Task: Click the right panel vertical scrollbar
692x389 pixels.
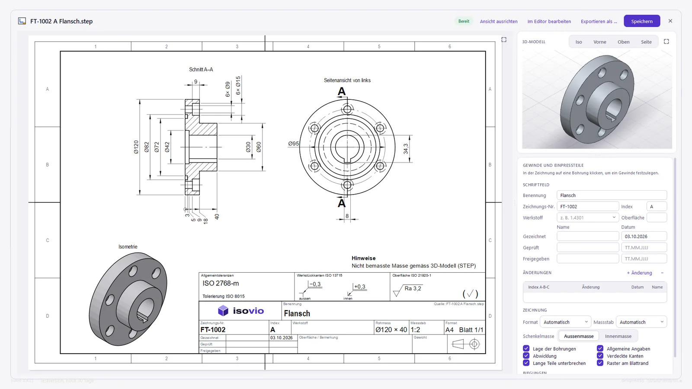Action: 675,257
